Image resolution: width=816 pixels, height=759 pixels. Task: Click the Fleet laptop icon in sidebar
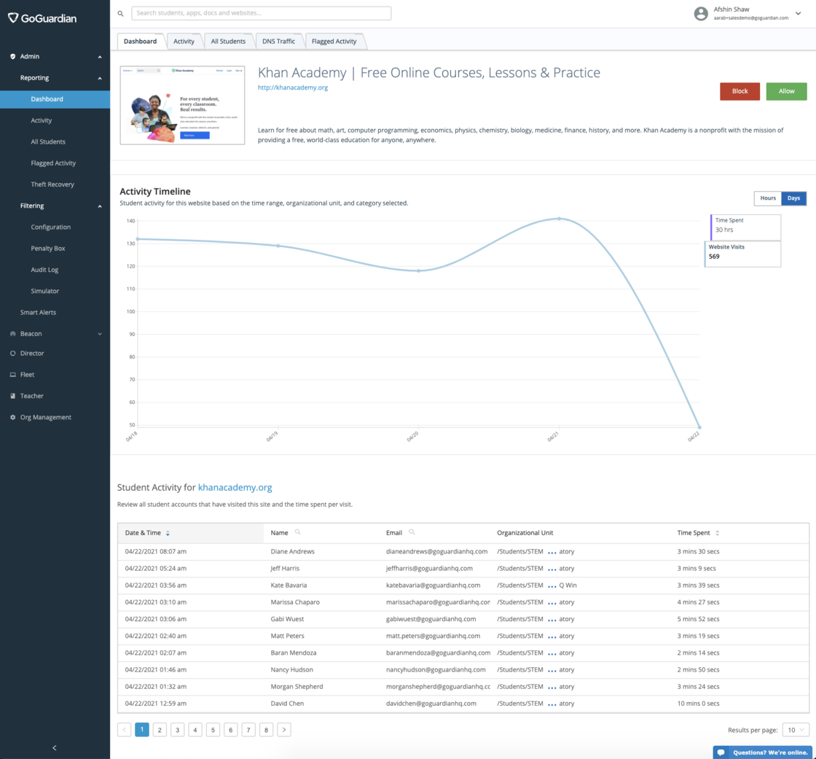click(x=13, y=375)
